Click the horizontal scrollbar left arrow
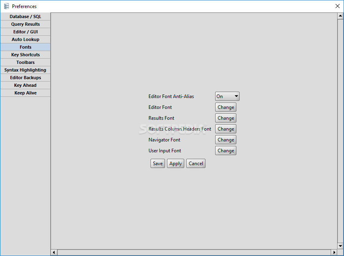Viewport: 344px width, 256px height. pos(54,252)
